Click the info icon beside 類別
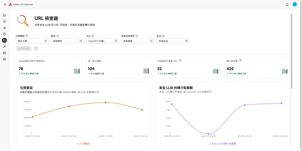 click(58, 36)
